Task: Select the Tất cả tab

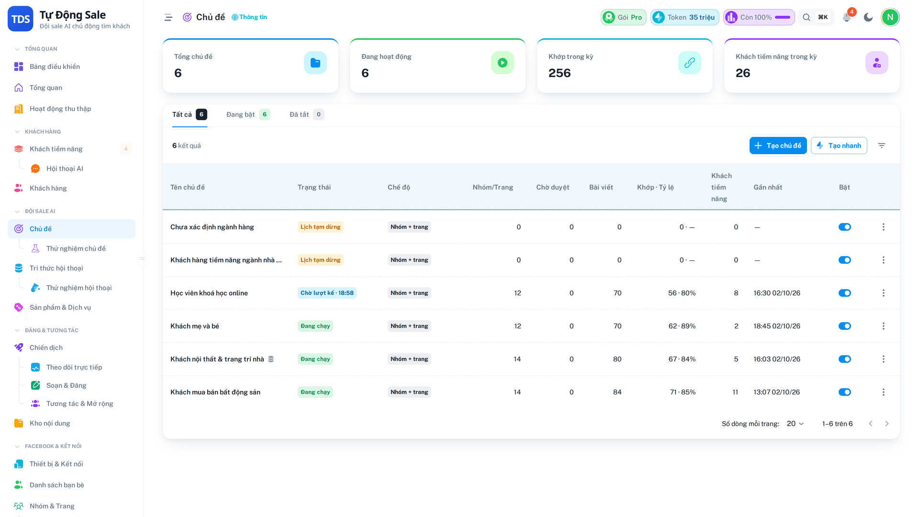Action: pos(190,114)
